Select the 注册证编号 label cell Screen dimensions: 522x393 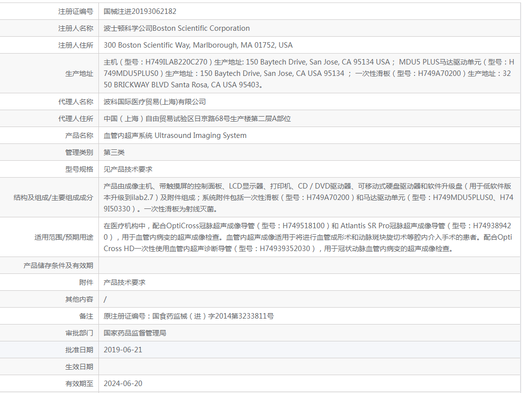point(76,11)
